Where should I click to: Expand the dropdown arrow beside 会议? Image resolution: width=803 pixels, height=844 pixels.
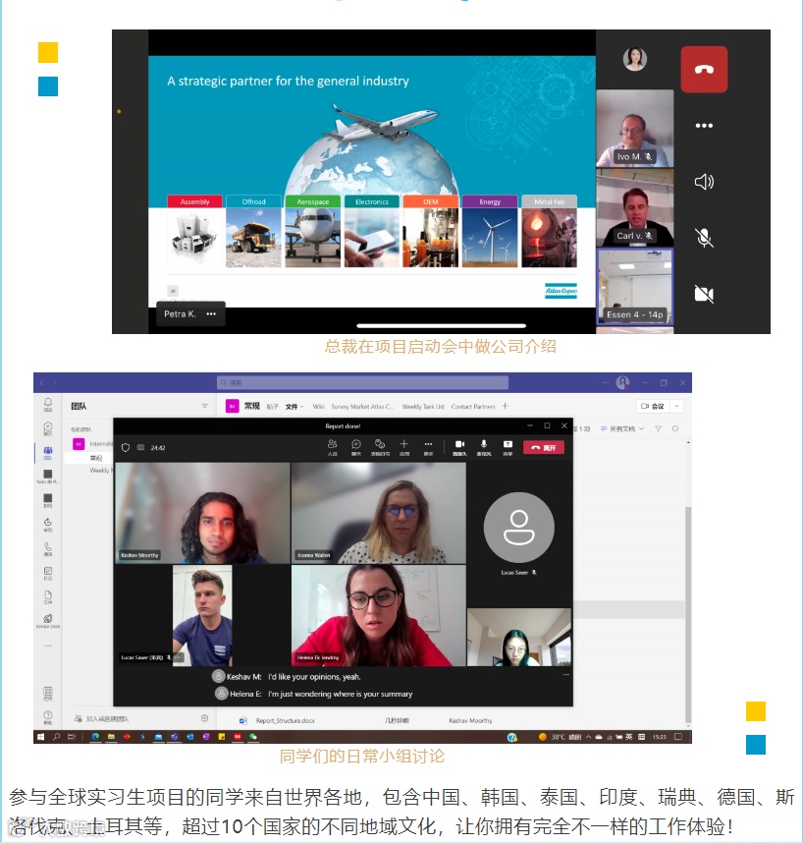point(676,407)
